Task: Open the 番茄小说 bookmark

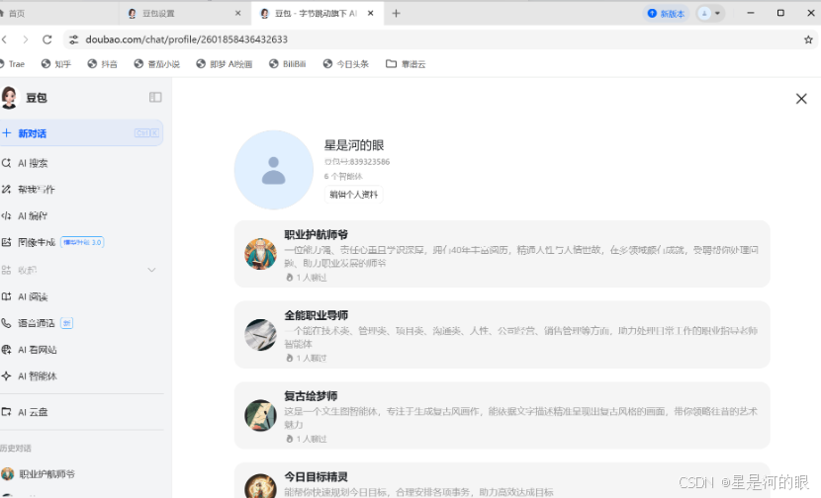Action: 157,64
